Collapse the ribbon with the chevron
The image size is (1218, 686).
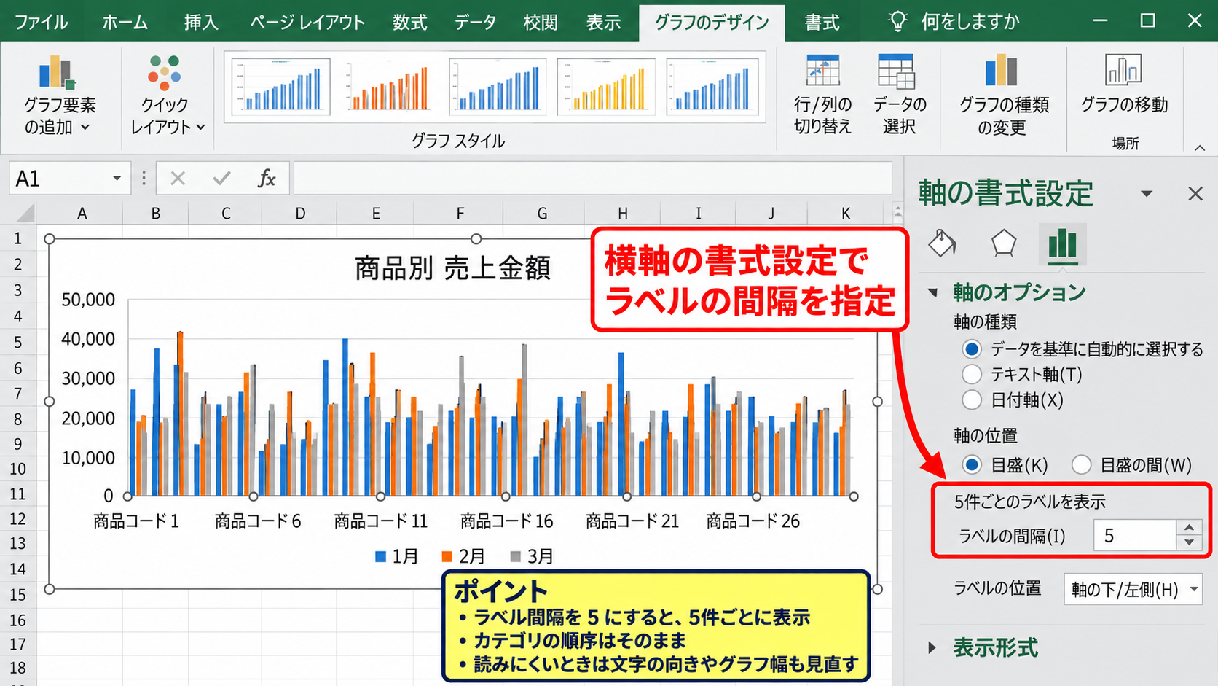point(1200,148)
